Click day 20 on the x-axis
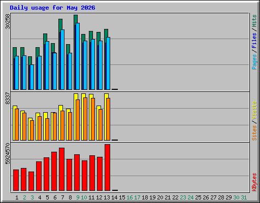Viewport: 260px width, 203px height. click(x=160, y=197)
